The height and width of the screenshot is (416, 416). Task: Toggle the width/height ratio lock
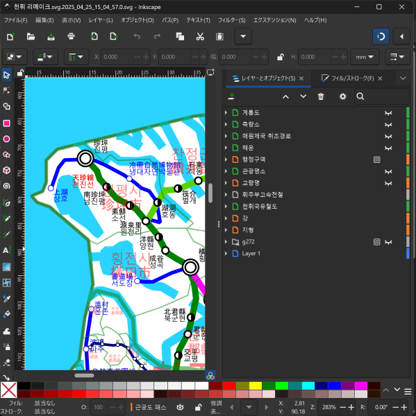point(280,57)
